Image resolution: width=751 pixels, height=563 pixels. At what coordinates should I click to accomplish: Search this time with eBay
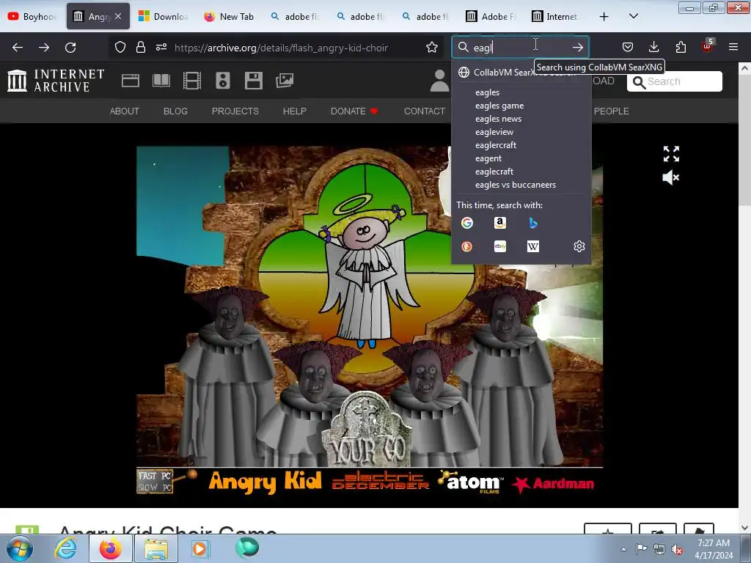click(x=500, y=246)
